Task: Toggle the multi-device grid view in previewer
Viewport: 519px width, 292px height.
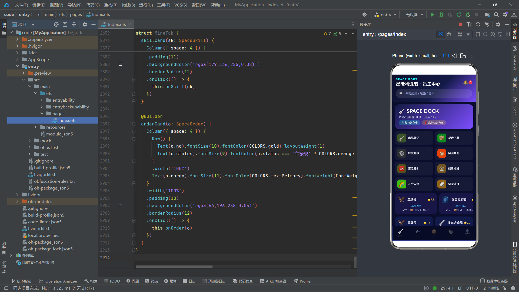Action: coord(460,34)
